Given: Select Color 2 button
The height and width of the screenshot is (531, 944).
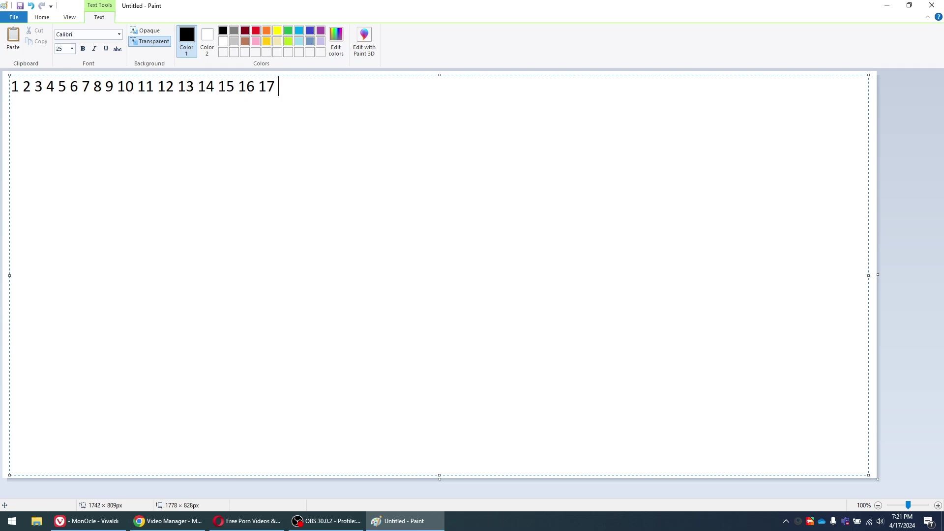Looking at the screenshot, I should (207, 41).
